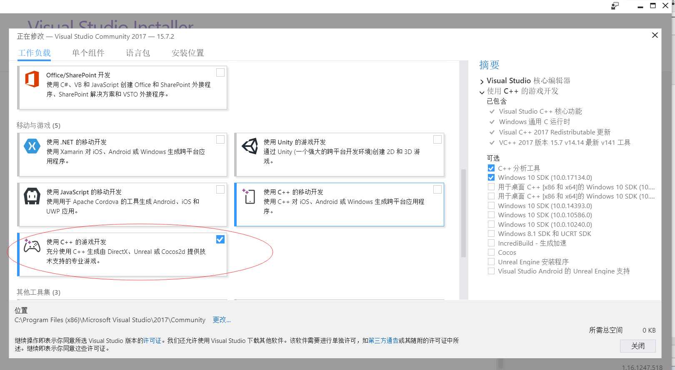Click the Windows 通用 C 运行时 entry
The width and height of the screenshot is (675, 370).
coord(534,122)
